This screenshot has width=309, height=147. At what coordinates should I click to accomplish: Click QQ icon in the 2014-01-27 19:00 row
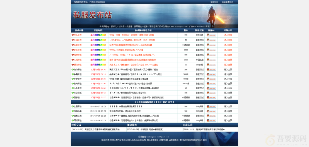(211, 106)
